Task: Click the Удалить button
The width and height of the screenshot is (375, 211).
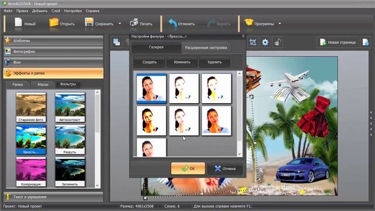Action: pyautogui.click(x=214, y=62)
